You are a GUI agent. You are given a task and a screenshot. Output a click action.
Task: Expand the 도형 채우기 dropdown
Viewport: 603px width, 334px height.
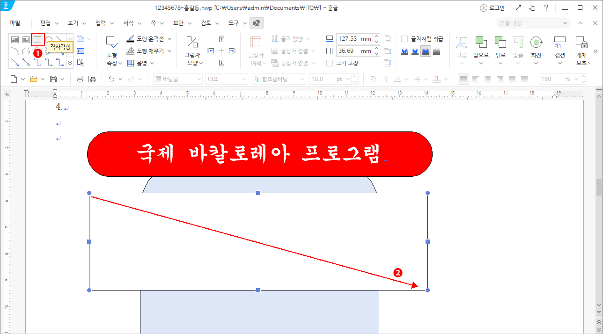coord(169,51)
